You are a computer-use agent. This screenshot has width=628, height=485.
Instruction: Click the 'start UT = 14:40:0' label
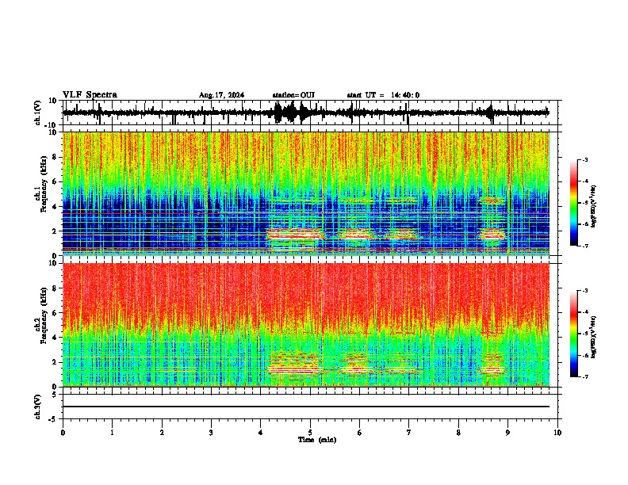pos(383,95)
